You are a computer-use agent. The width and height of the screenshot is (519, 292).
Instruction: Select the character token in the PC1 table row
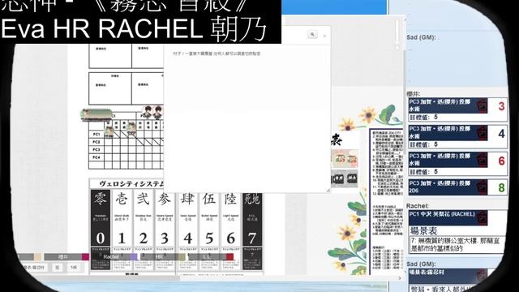pos(109,131)
